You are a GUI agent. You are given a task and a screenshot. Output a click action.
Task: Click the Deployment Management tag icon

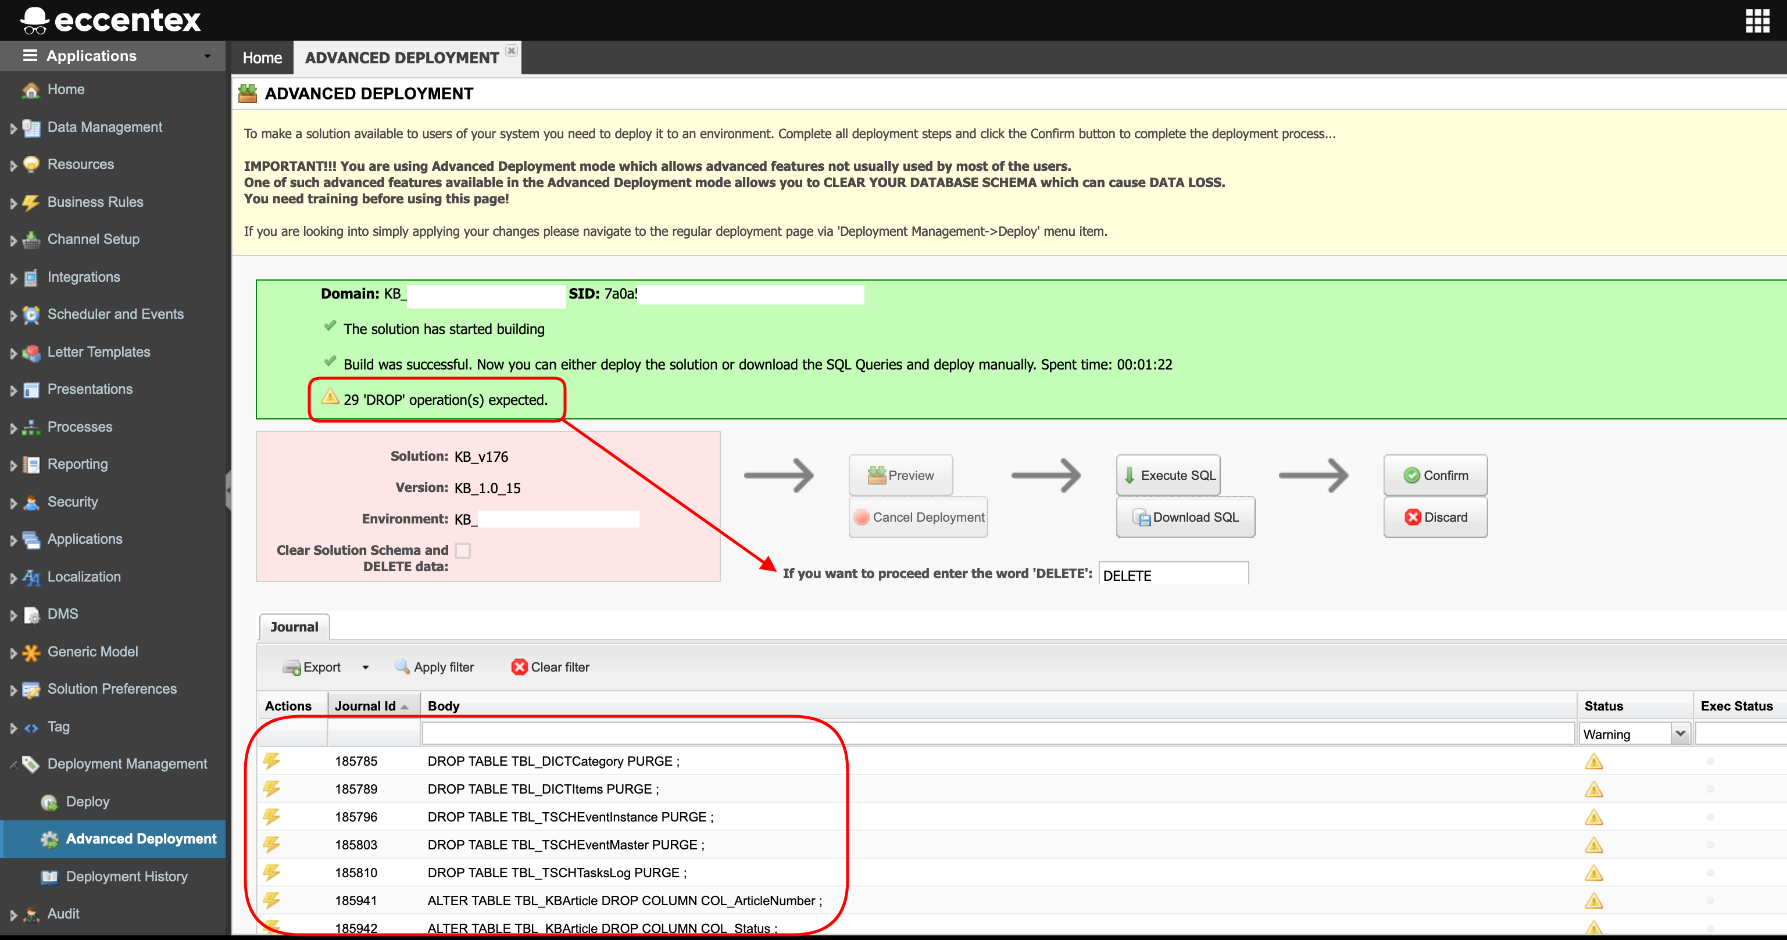click(31, 764)
